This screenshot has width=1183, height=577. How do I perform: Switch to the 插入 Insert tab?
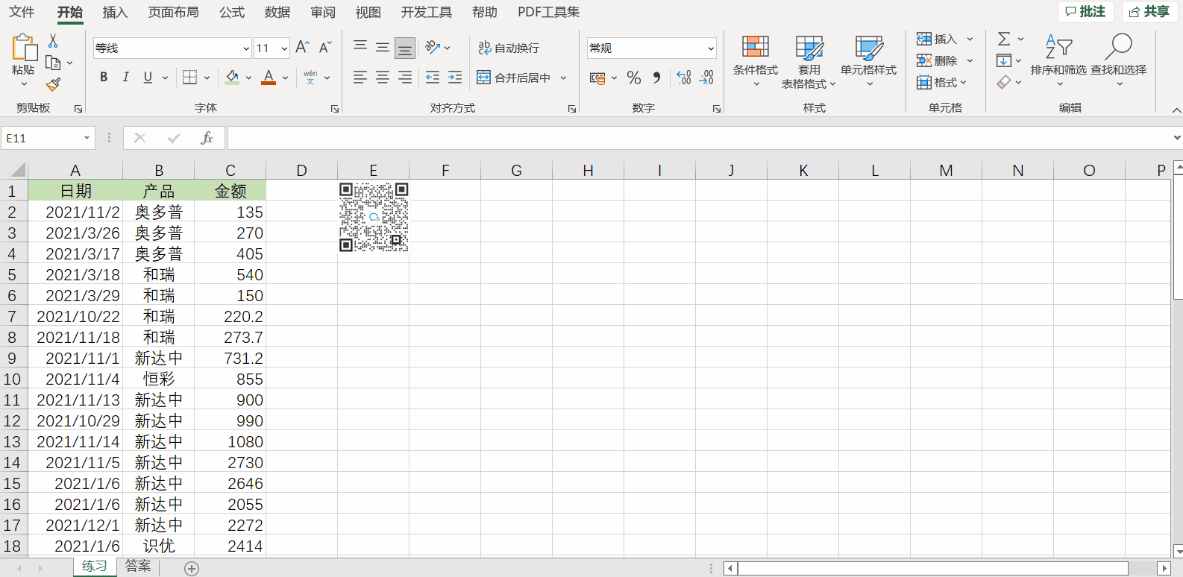115,12
